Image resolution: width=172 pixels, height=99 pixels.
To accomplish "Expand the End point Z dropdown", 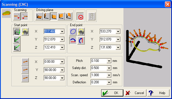I will pos(118,47).
